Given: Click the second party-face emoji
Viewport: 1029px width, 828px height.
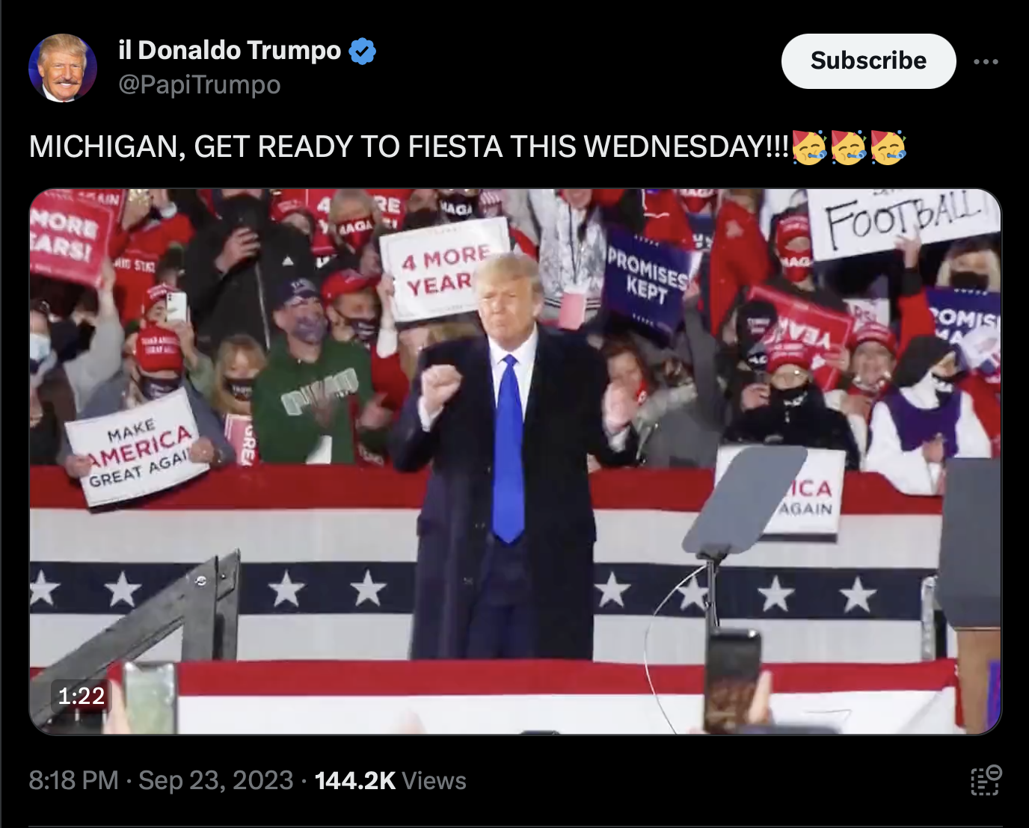Looking at the screenshot, I should [849, 146].
